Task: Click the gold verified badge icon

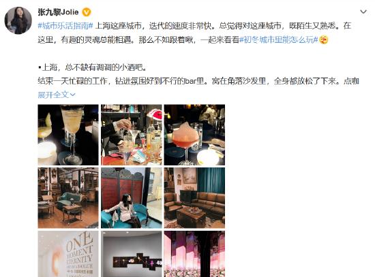Action: coord(87,12)
